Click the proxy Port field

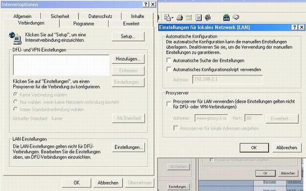(x=253, y=118)
